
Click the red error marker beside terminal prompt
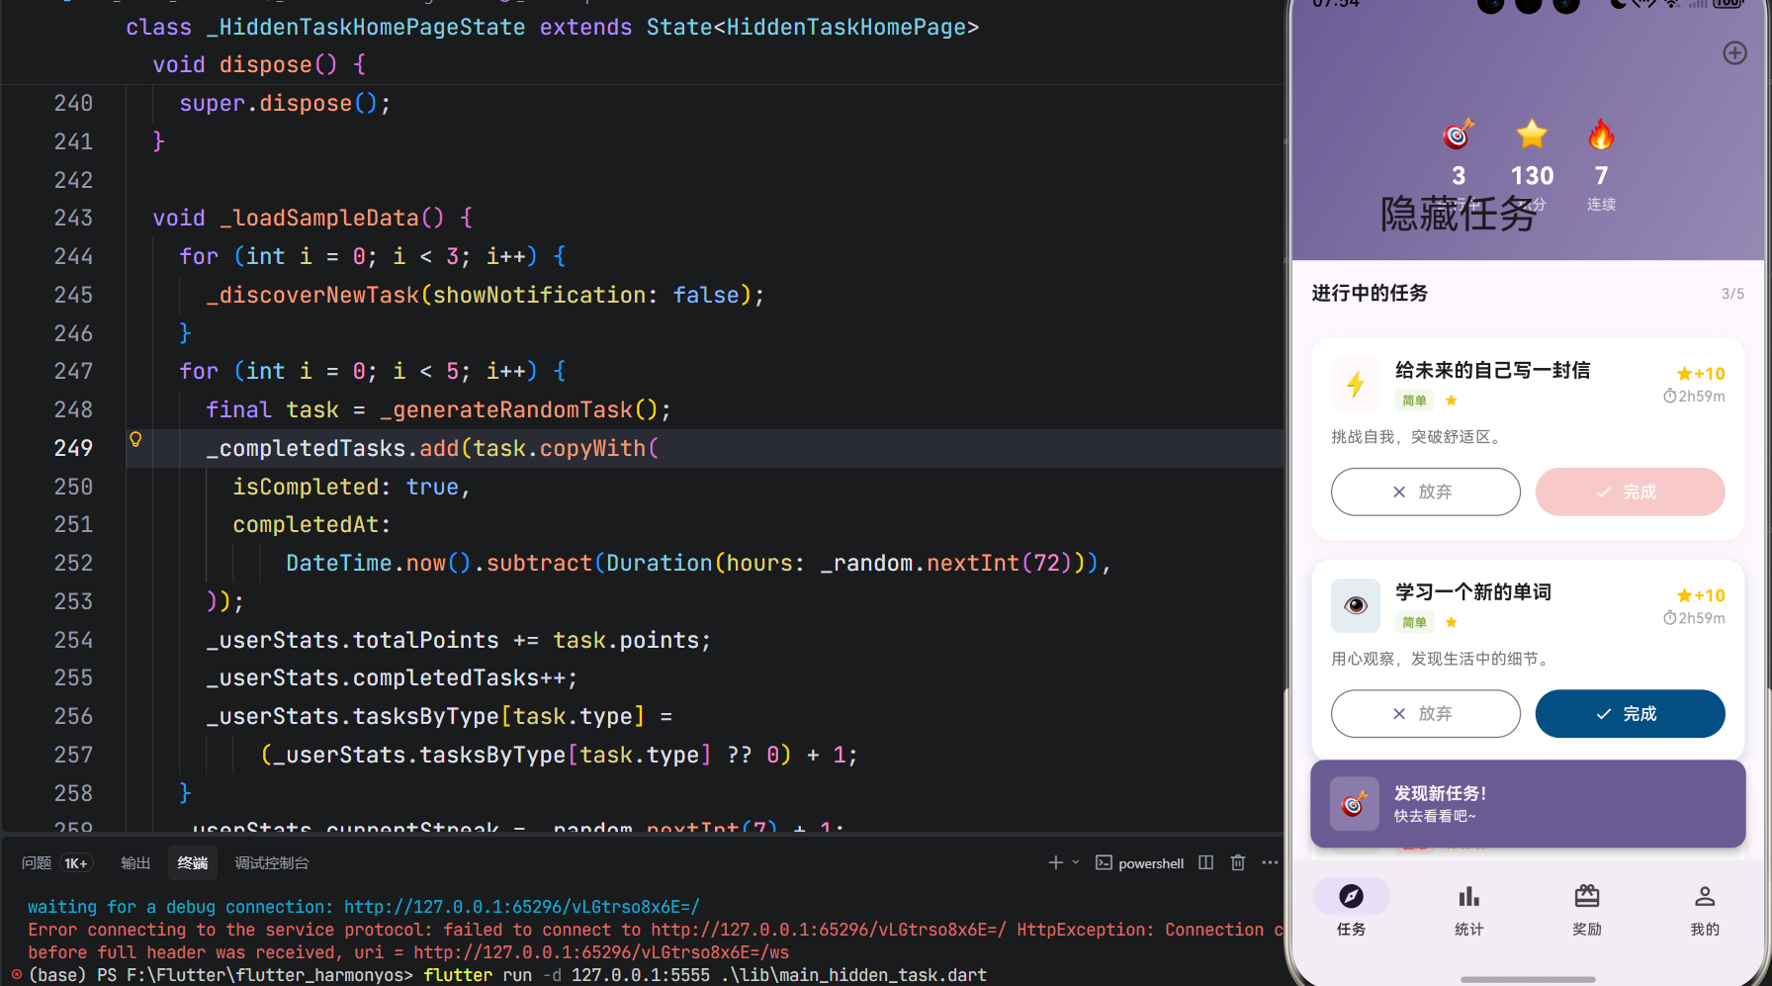(x=16, y=974)
